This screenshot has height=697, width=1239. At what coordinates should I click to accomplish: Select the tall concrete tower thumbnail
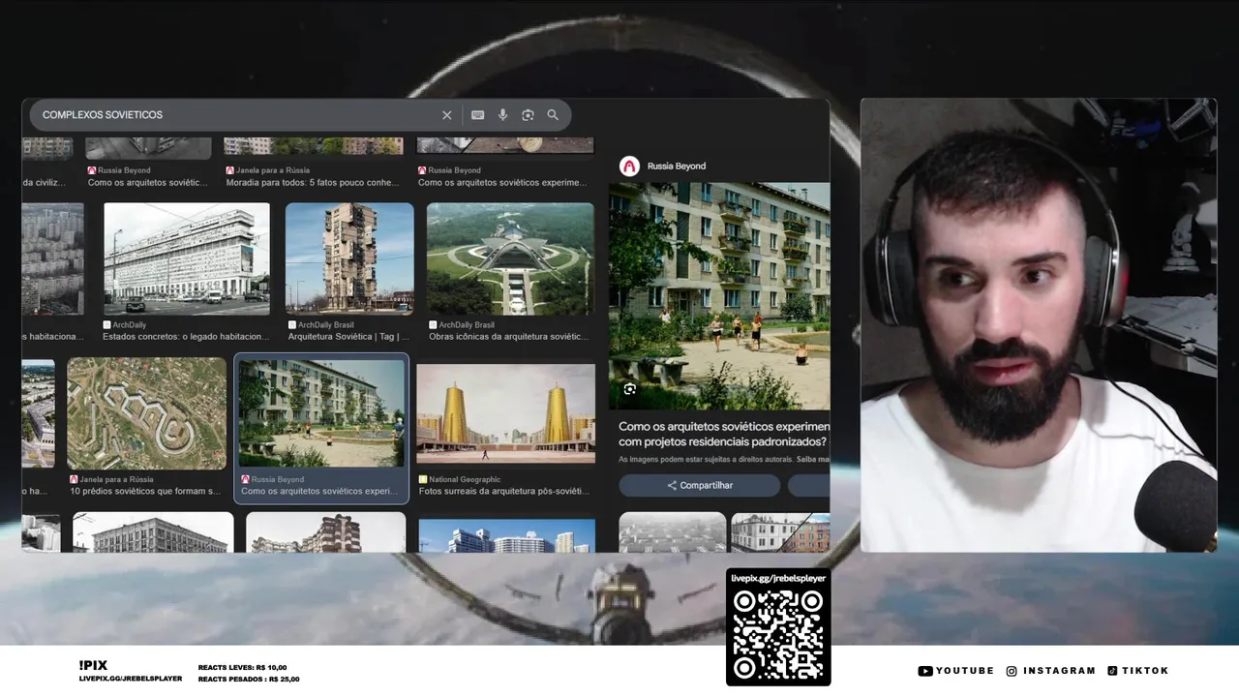349,258
